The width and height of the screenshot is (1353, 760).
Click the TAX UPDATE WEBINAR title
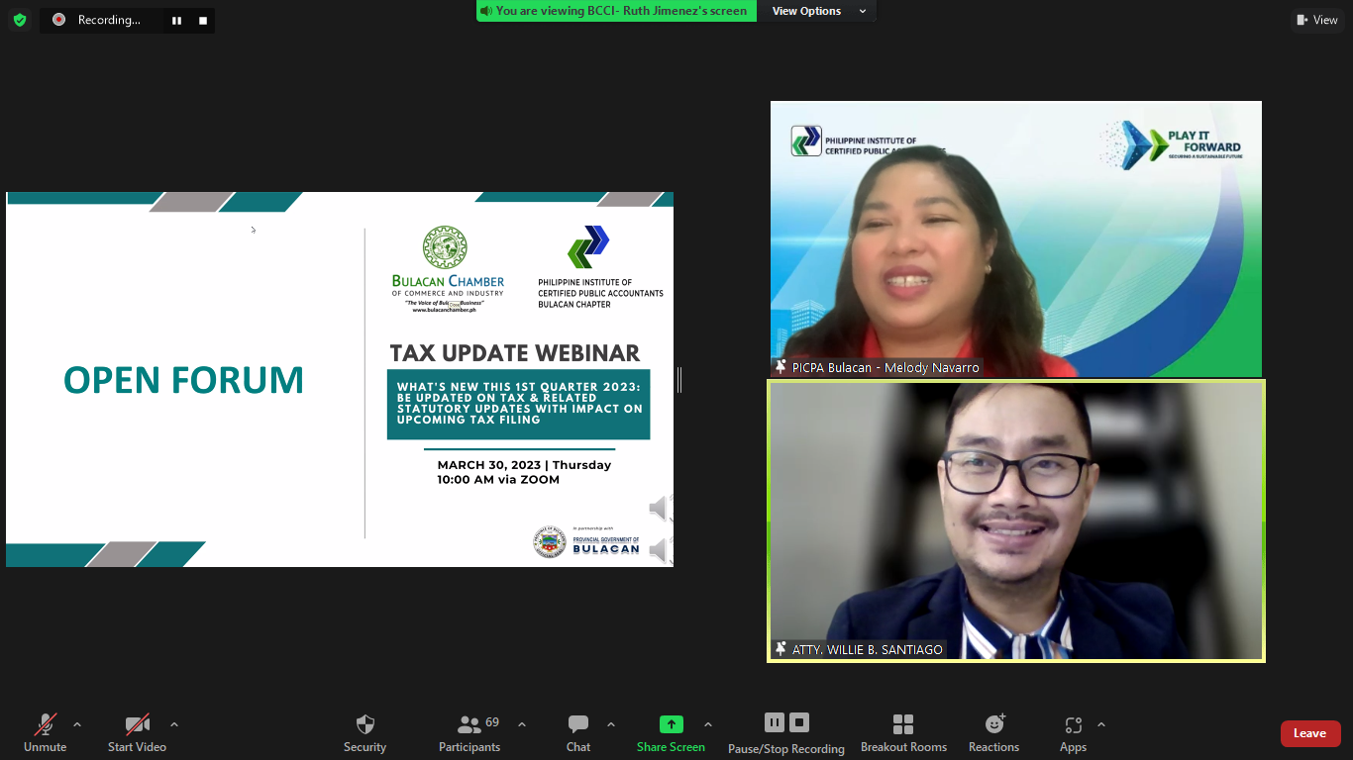coord(515,353)
